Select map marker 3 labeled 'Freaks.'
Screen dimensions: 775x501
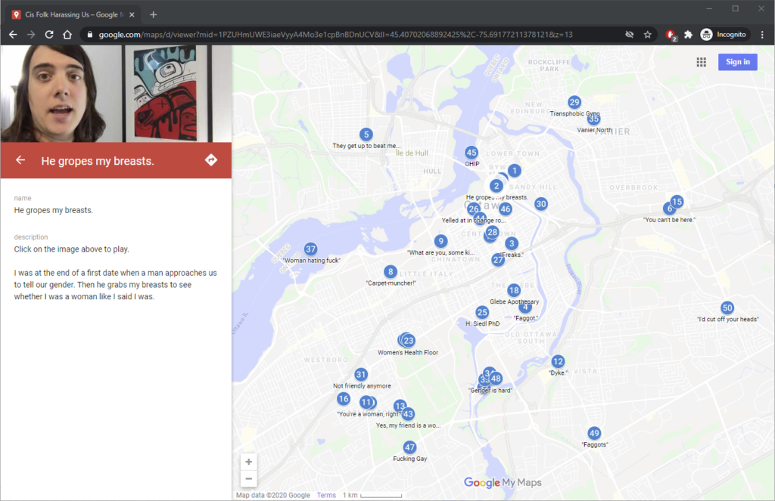click(x=512, y=243)
